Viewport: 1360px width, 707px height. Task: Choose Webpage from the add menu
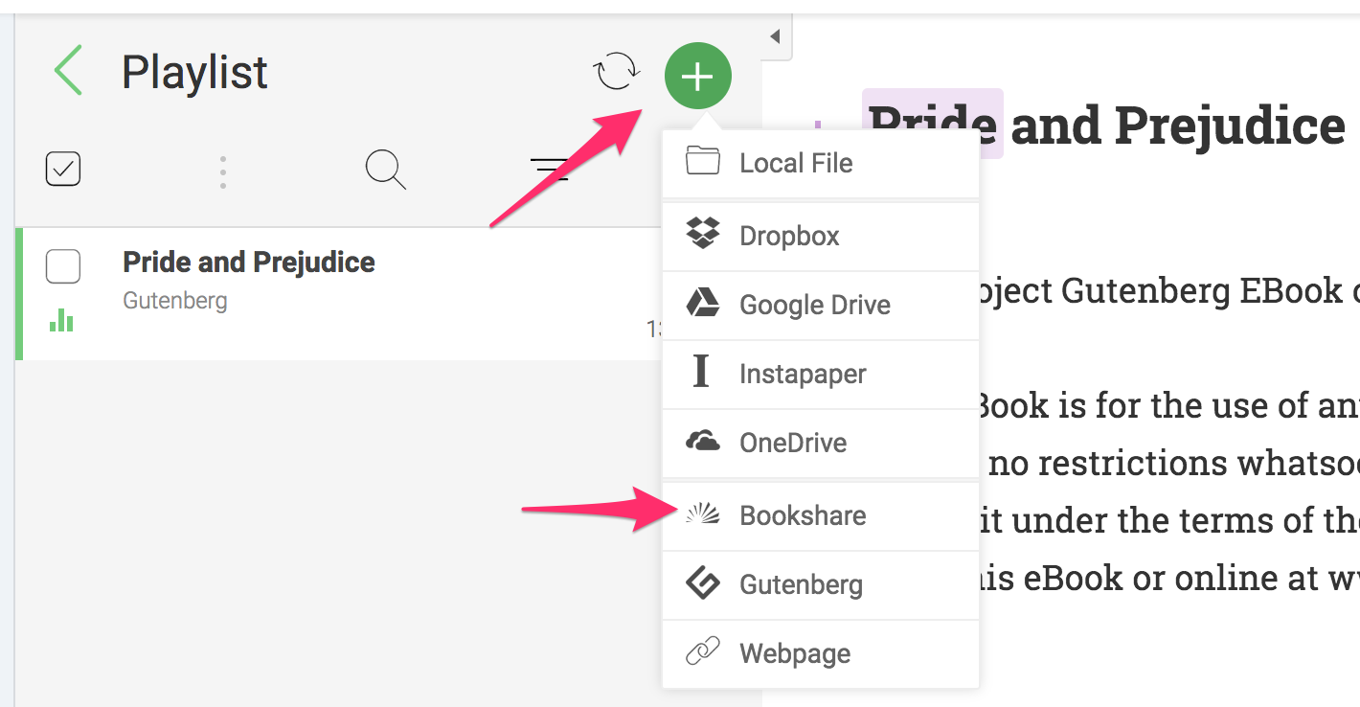[821, 653]
